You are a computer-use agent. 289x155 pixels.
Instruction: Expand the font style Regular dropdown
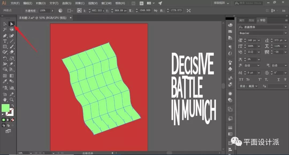pyautogui.click(x=286, y=33)
